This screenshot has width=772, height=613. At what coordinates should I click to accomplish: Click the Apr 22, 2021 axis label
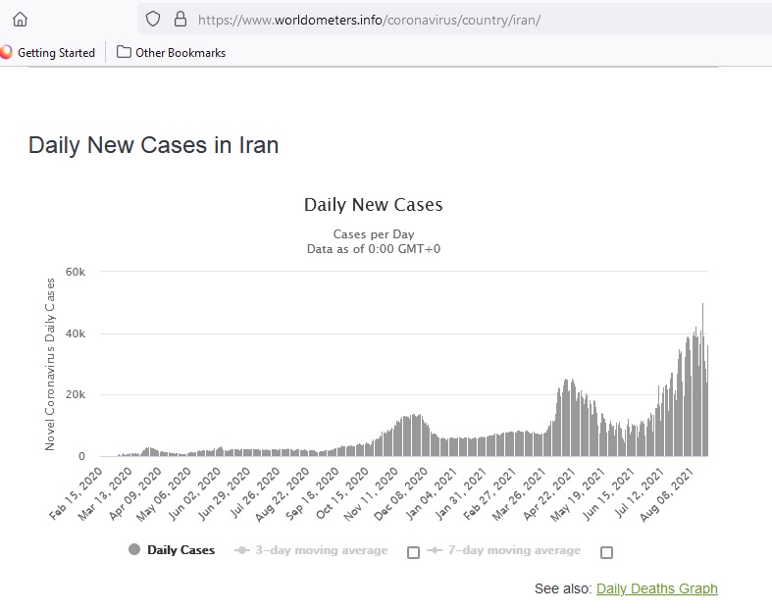[x=549, y=493]
